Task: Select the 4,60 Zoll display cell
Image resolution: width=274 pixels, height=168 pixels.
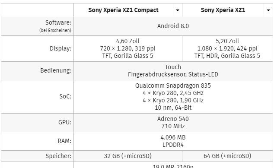Action: pos(128,48)
